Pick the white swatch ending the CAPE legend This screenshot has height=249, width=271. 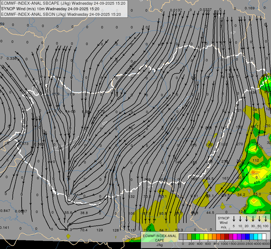[264, 237]
